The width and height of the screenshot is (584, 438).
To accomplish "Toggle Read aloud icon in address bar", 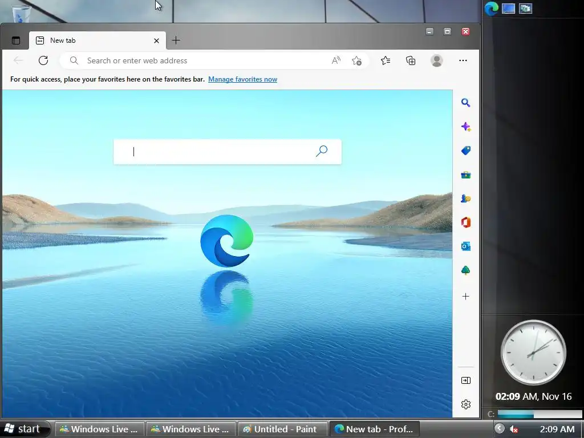I will tap(336, 60).
